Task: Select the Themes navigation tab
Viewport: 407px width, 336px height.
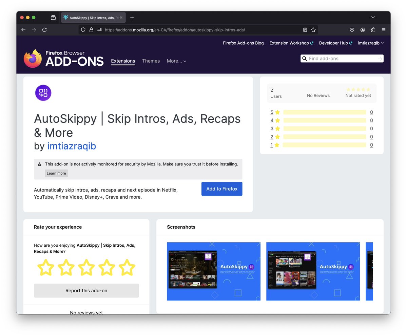Action: (x=151, y=61)
